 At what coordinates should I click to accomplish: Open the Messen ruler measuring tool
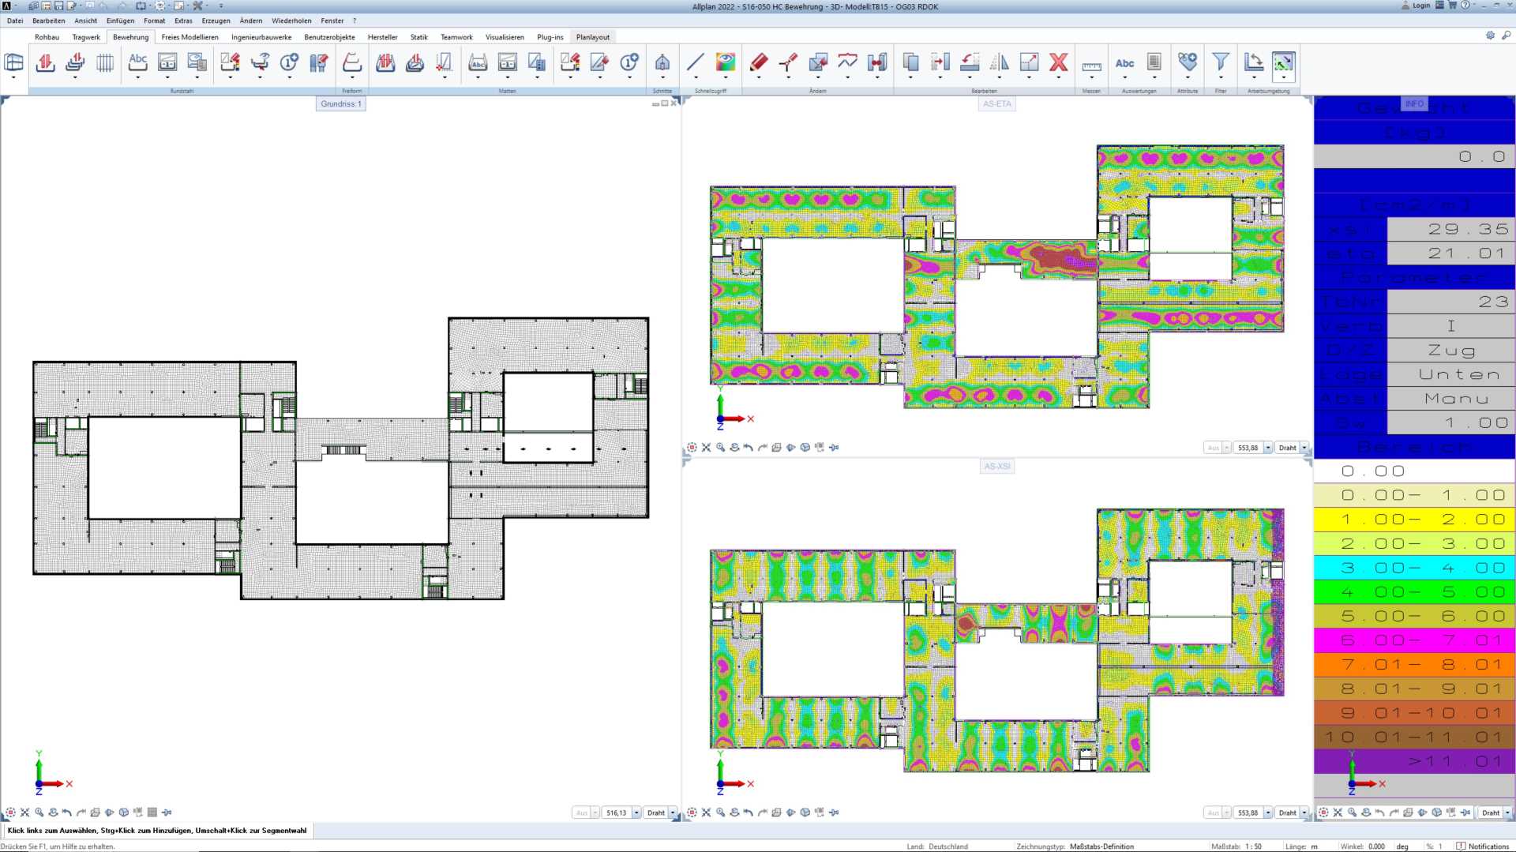coord(1091,66)
